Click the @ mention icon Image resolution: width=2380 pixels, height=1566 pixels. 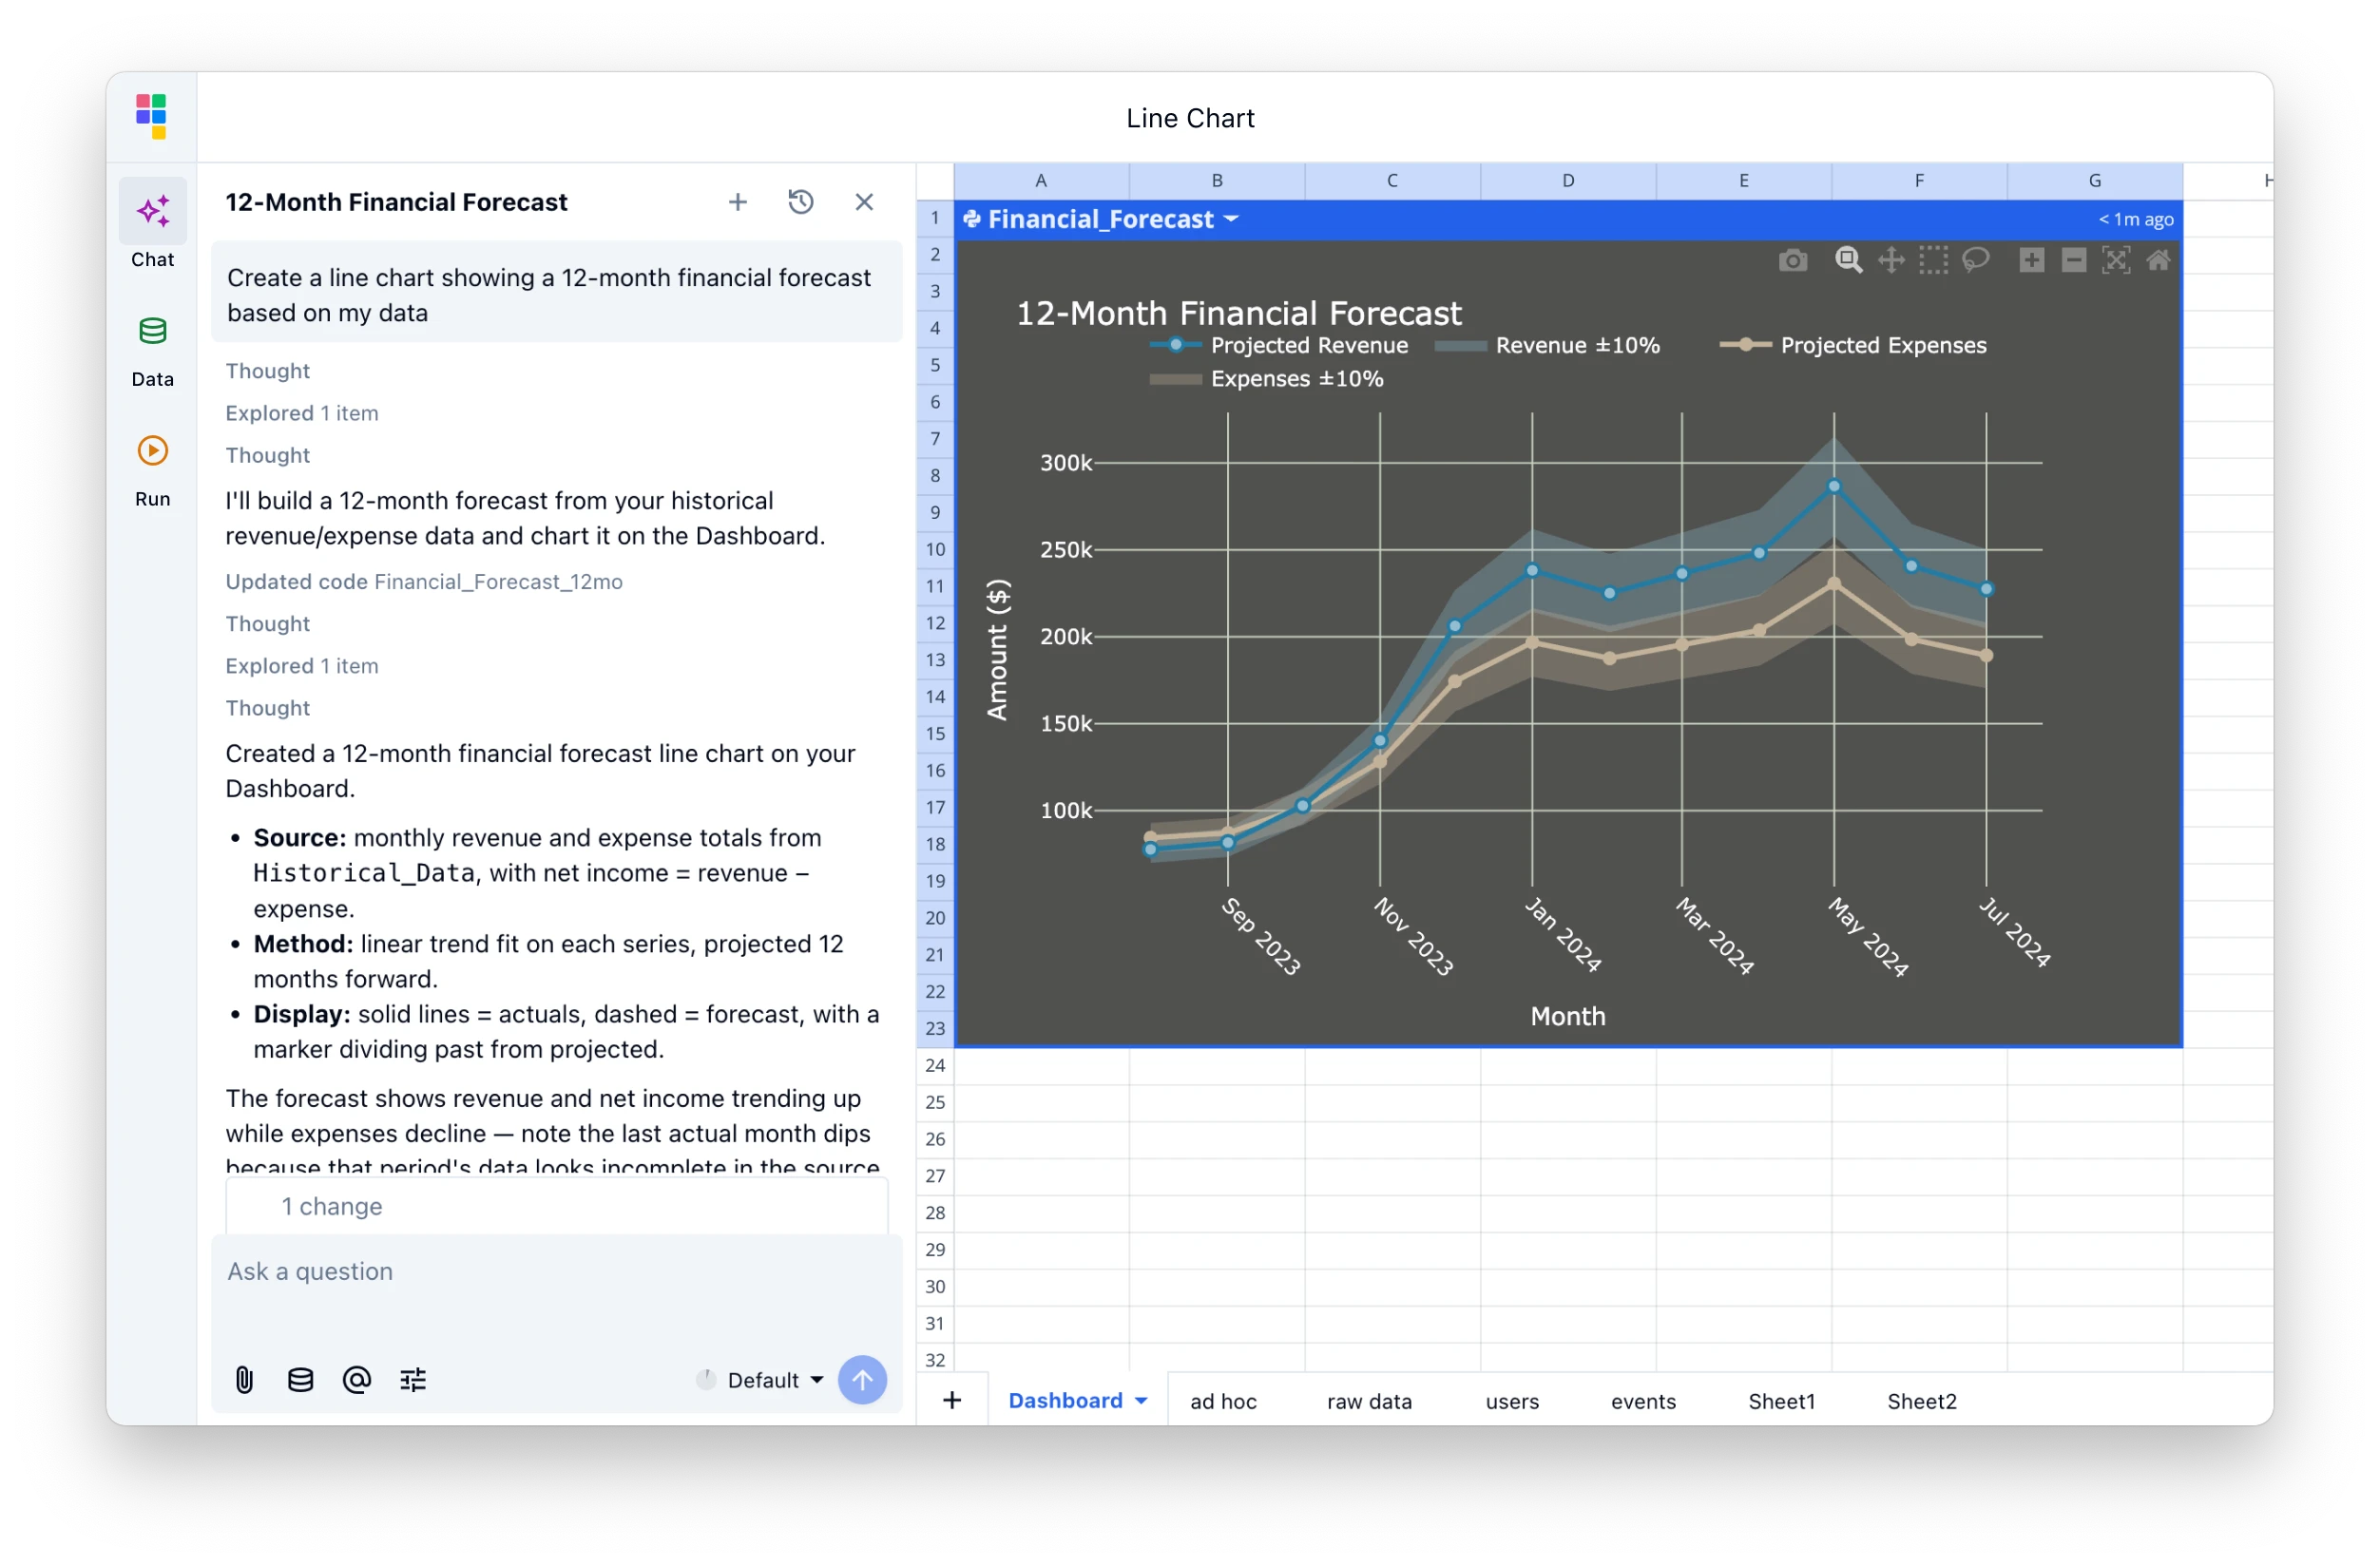[x=356, y=1380]
